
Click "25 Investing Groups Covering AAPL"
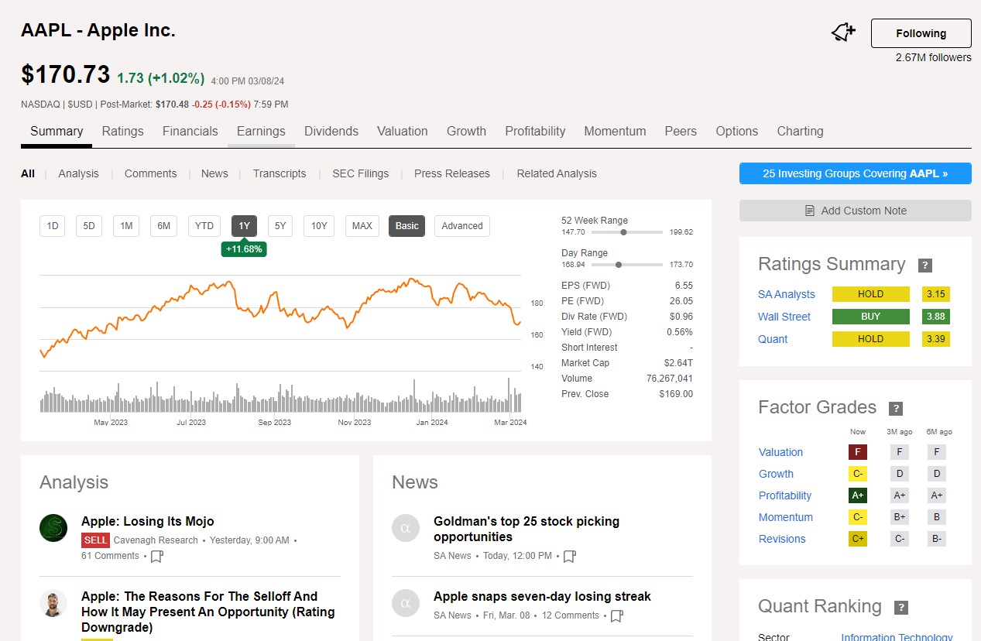[x=855, y=173]
